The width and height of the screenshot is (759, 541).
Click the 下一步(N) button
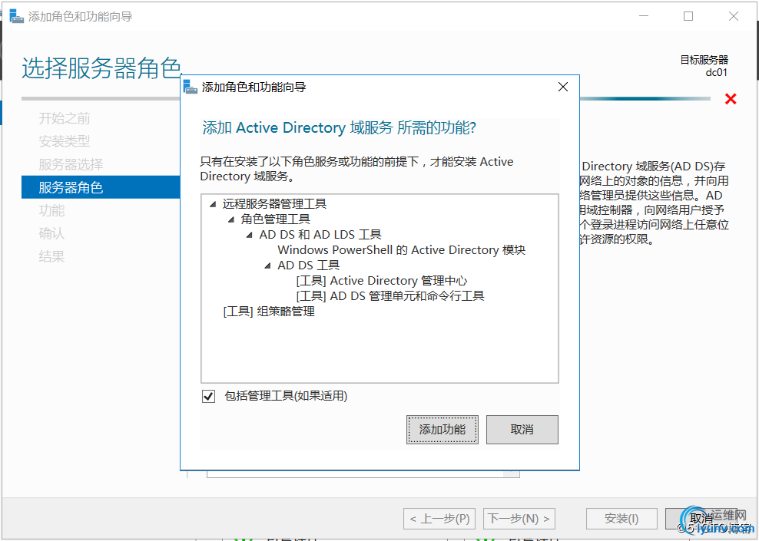coord(519,519)
